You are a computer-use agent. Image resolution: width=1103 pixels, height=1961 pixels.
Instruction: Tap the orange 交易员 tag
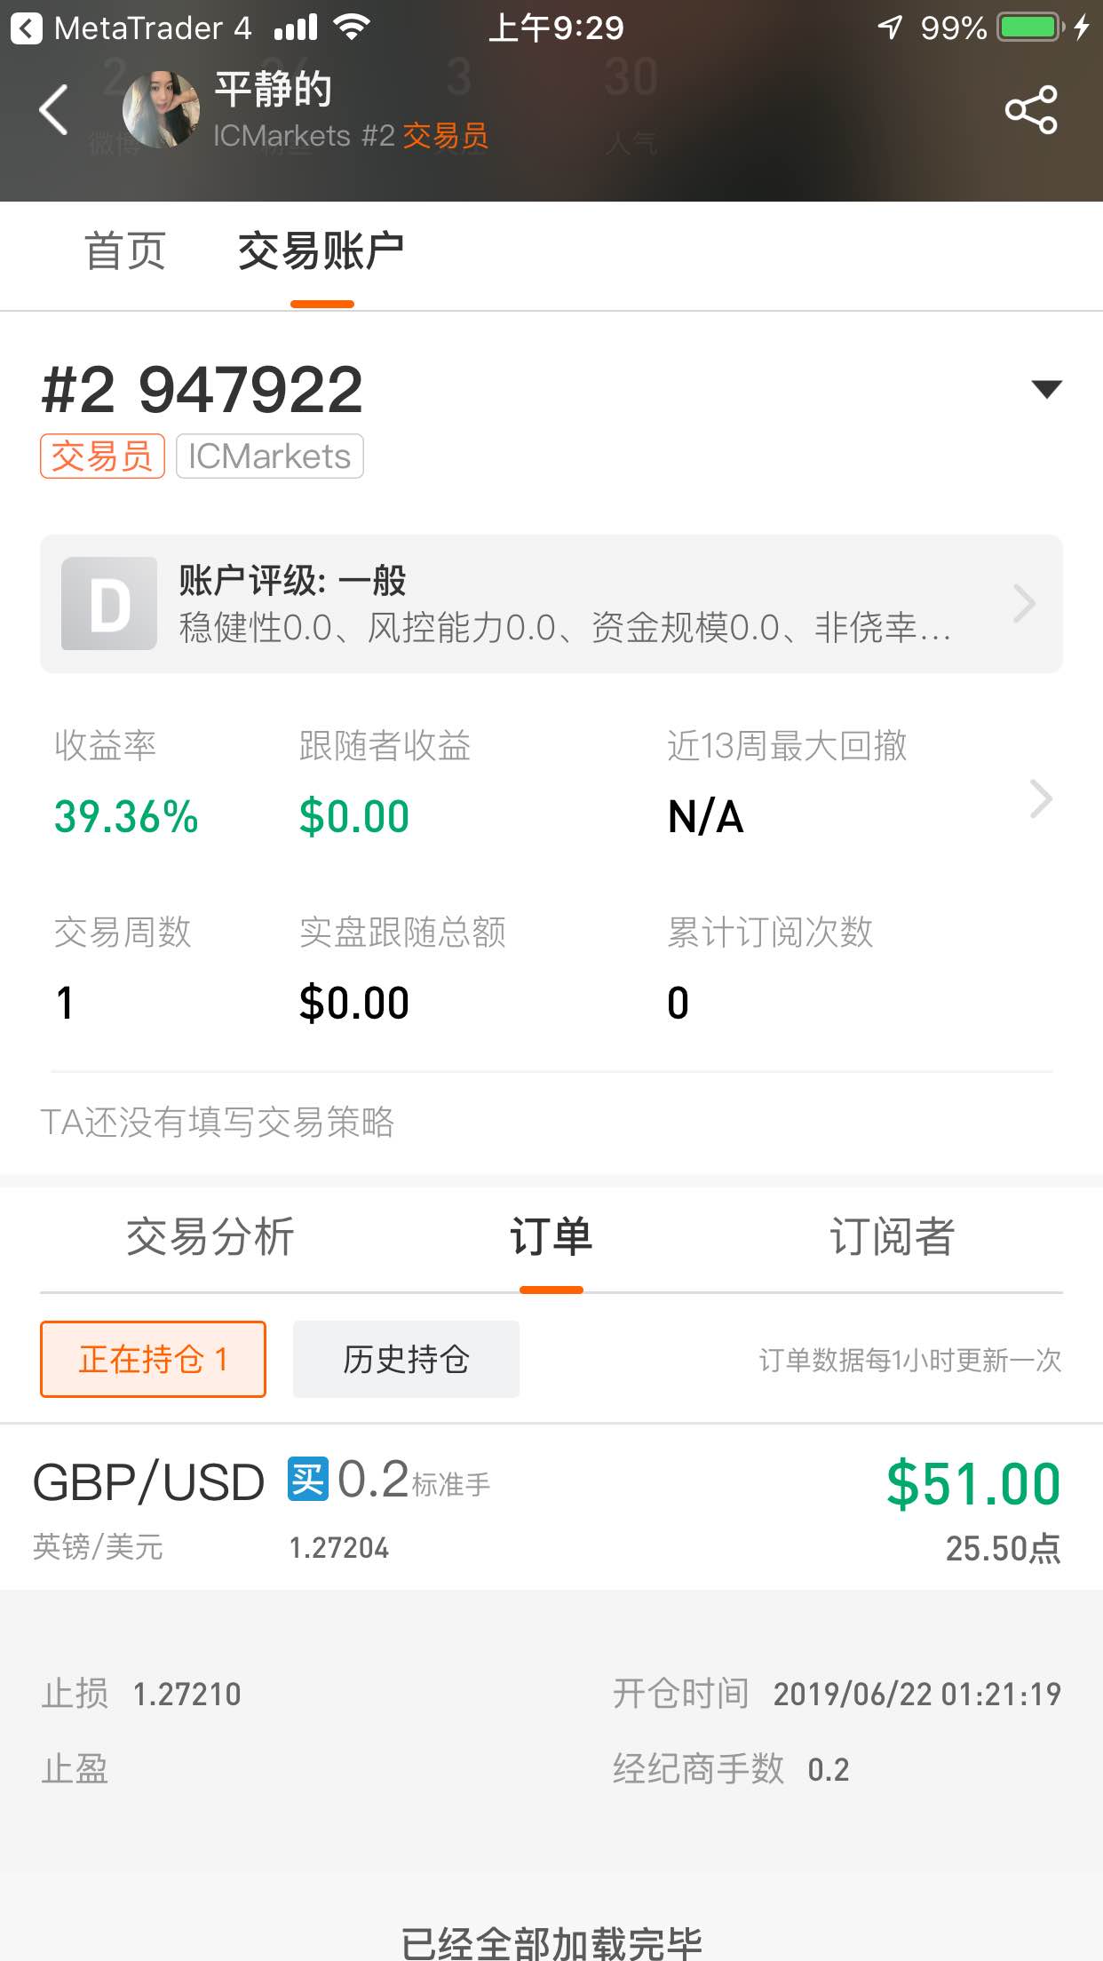(x=102, y=456)
